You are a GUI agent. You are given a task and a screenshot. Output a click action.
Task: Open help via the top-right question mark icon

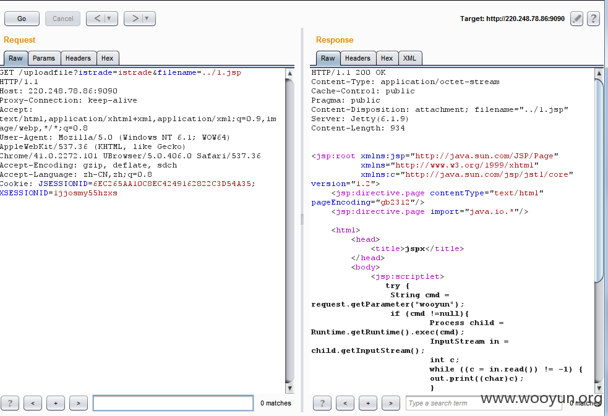click(x=593, y=19)
